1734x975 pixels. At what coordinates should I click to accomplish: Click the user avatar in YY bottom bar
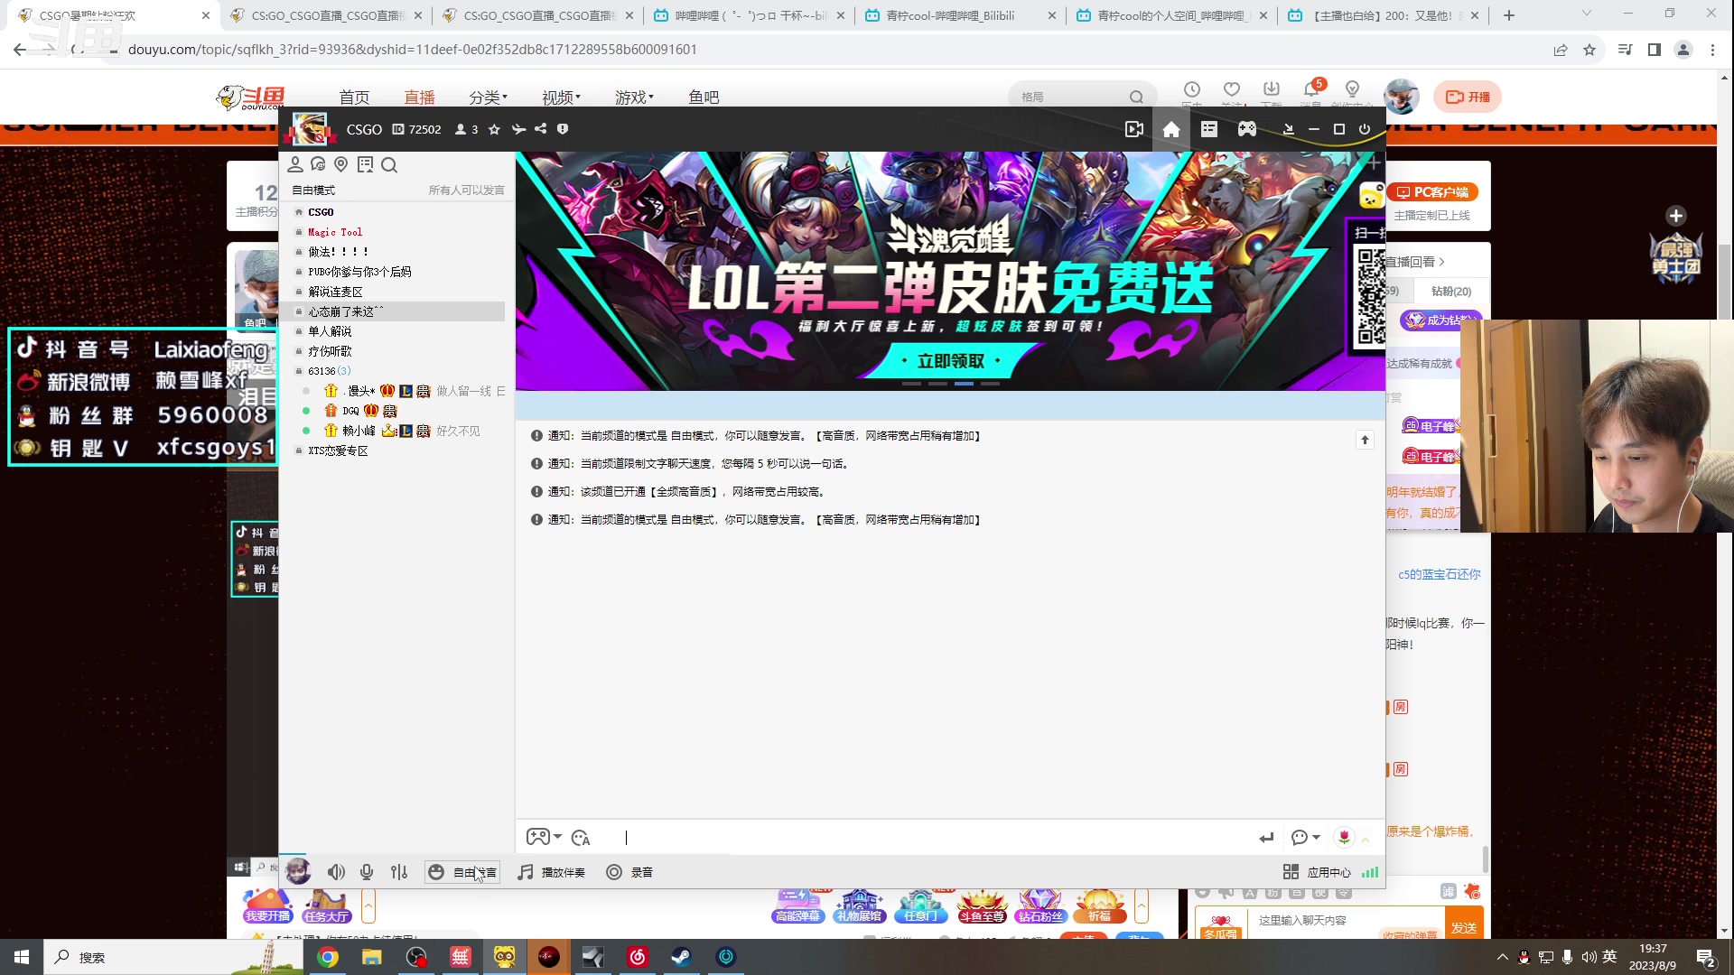click(x=298, y=871)
